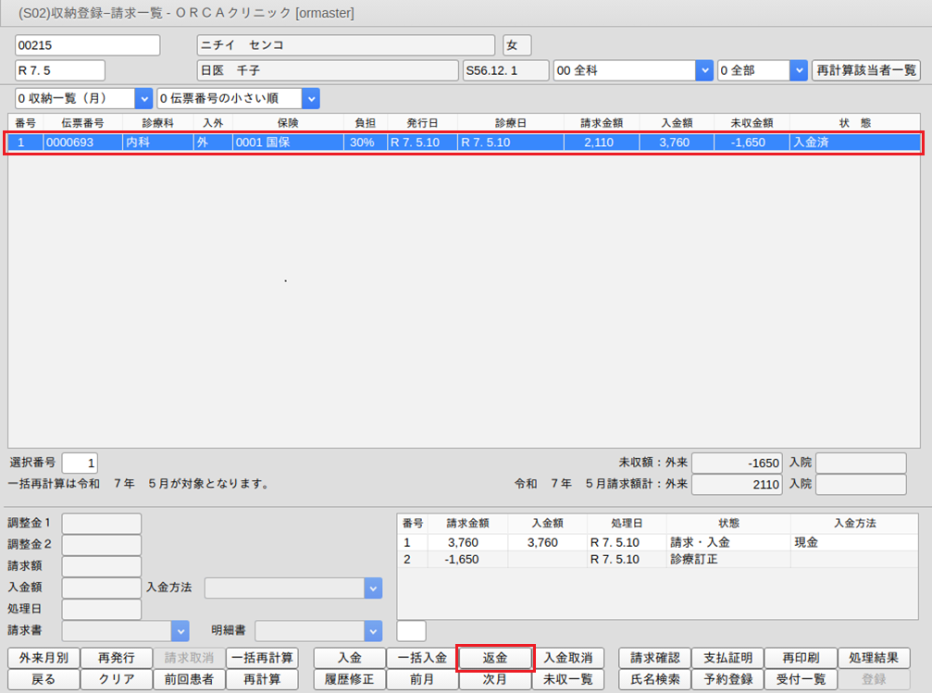Open the 伝票番号の小さい順 sort dropdown
Screen dimensions: 932x693
pos(310,98)
